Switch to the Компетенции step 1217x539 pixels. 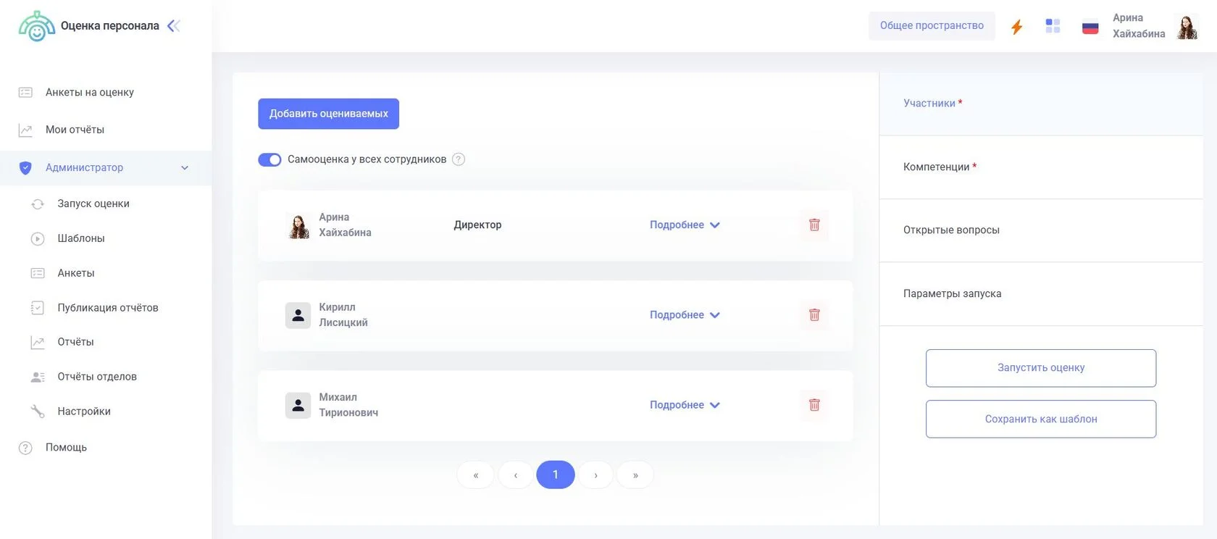pyautogui.click(x=937, y=167)
